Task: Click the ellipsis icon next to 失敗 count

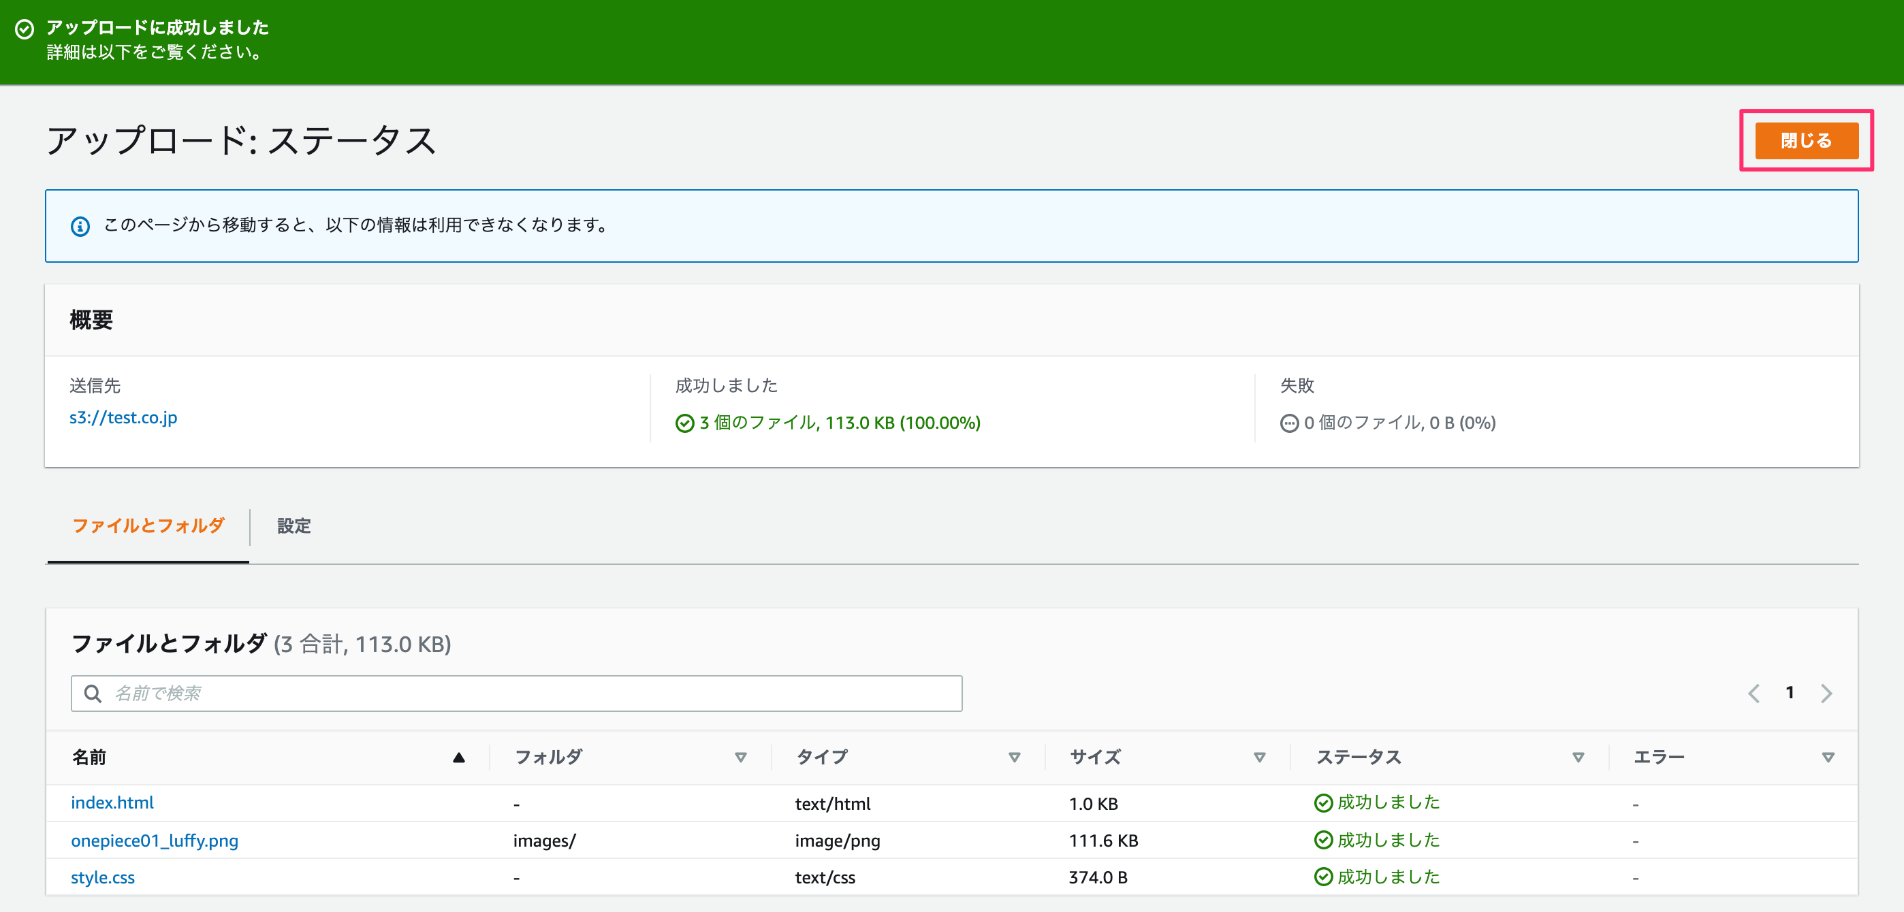Action: tap(1289, 423)
